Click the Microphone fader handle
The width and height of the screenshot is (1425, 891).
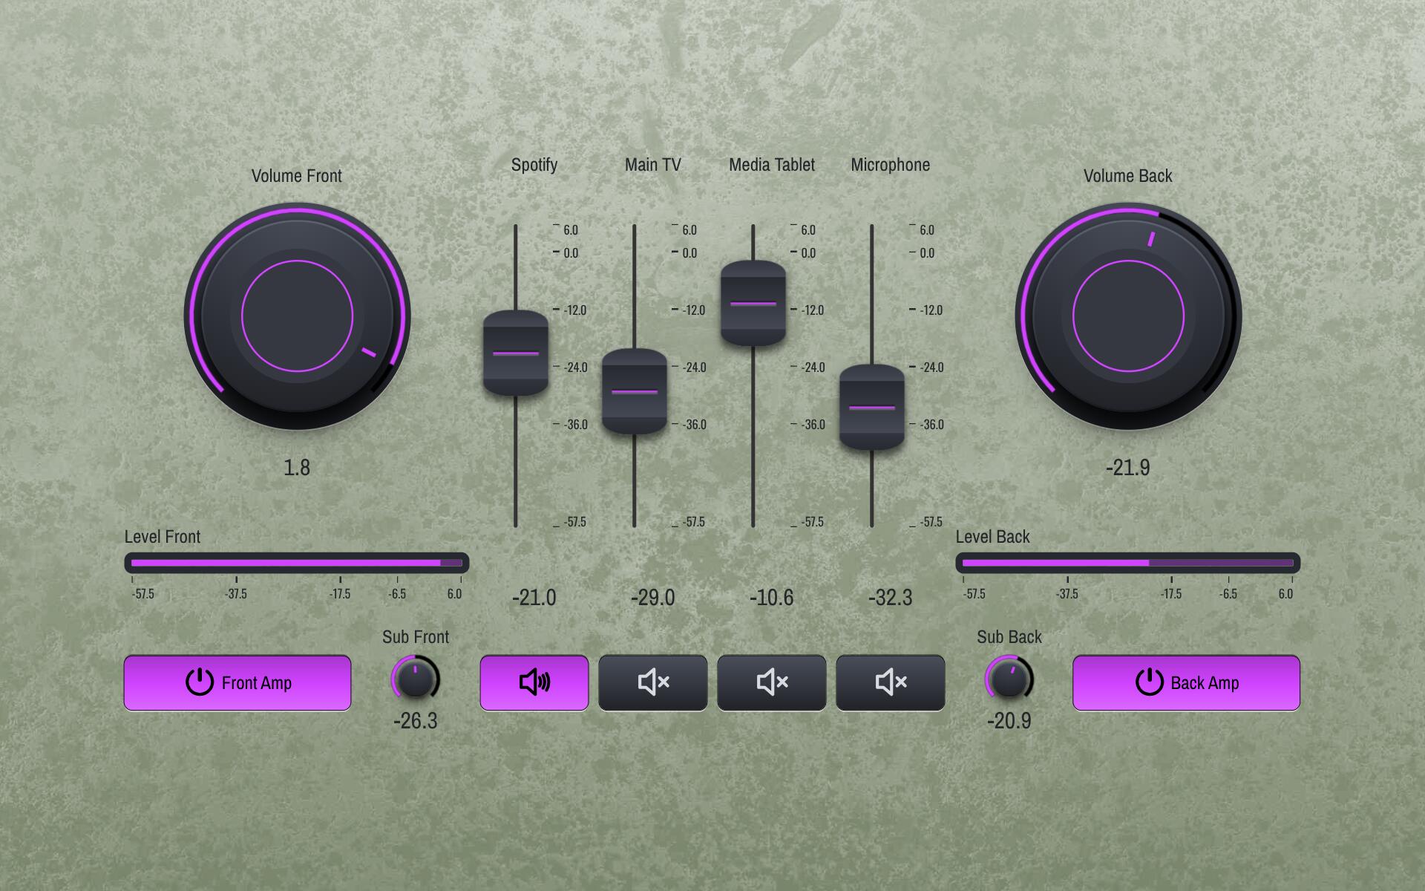pos(872,407)
